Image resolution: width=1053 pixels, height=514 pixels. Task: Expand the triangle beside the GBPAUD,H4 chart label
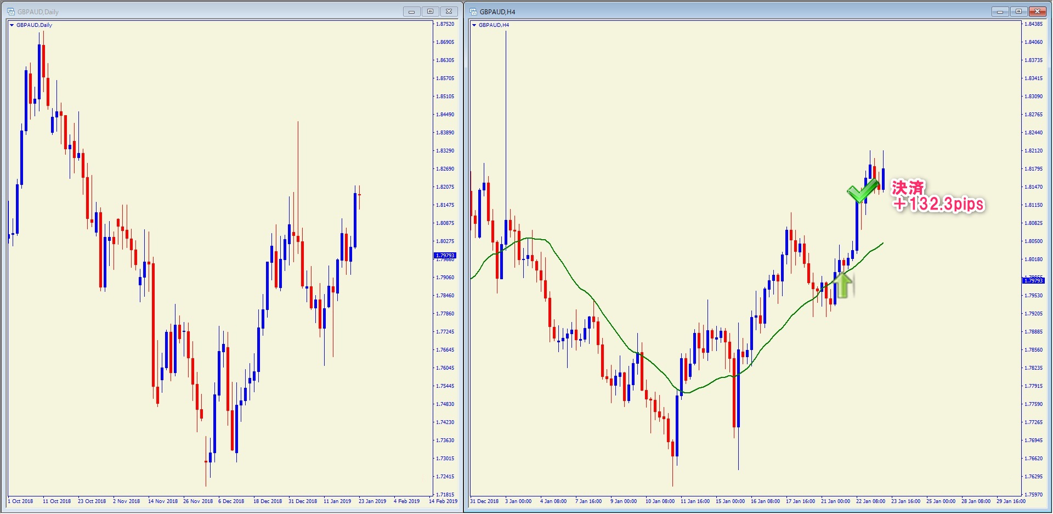pos(474,25)
